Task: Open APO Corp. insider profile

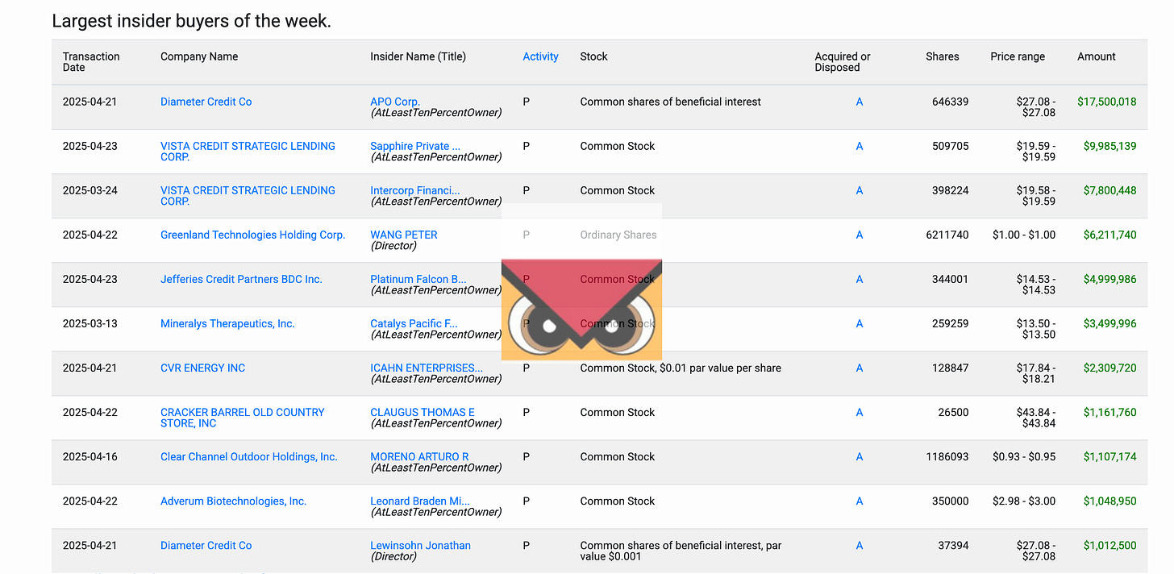Action: tap(395, 102)
